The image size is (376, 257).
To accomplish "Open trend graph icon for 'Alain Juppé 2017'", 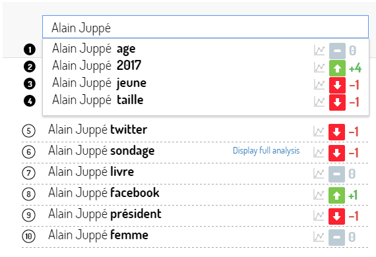I will [319, 67].
